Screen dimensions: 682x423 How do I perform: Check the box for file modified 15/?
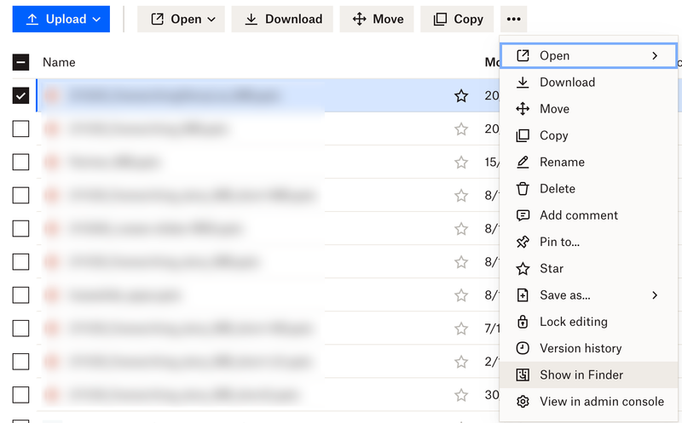pos(20,162)
